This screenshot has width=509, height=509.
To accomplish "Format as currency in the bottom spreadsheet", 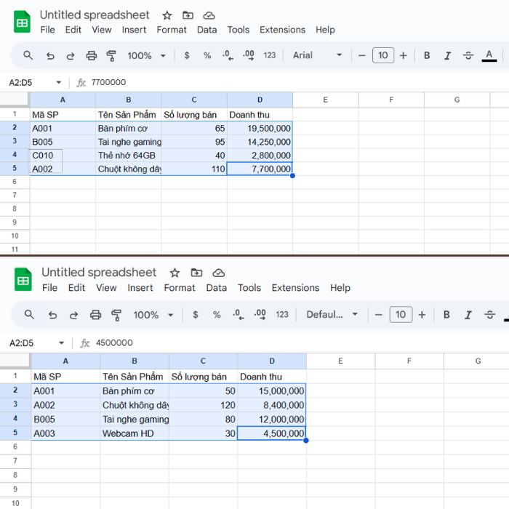I will (x=195, y=315).
